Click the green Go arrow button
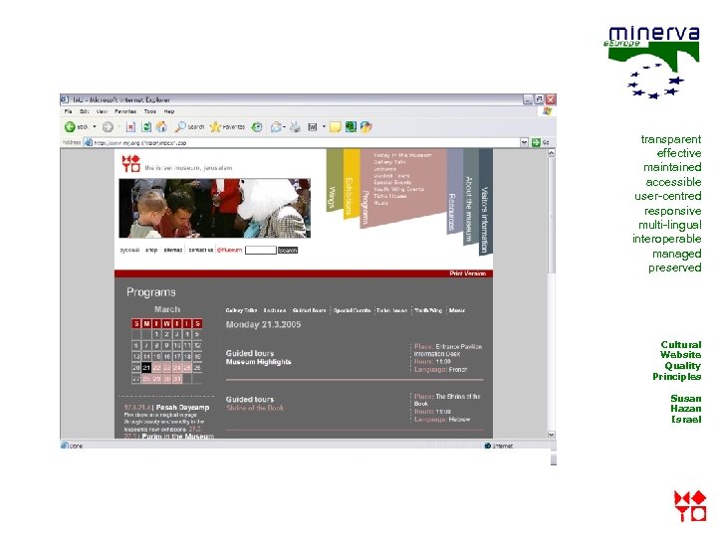717x537 pixels. pyautogui.click(x=536, y=142)
